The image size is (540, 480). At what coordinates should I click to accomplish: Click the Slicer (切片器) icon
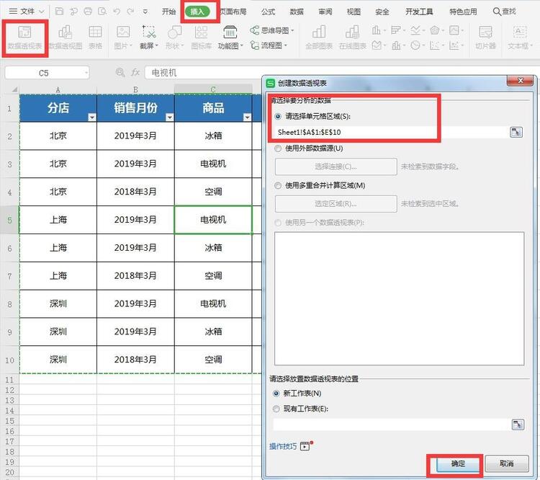[485, 37]
